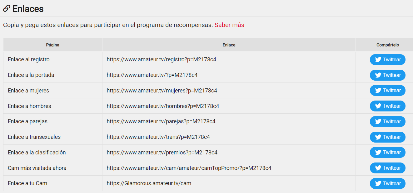Click the Enlaces page heading
The width and height of the screenshot is (413, 193).
pyautogui.click(x=28, y=9)
